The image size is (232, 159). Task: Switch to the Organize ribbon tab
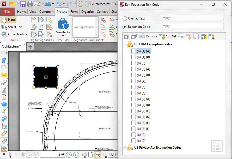pos(87,12)
